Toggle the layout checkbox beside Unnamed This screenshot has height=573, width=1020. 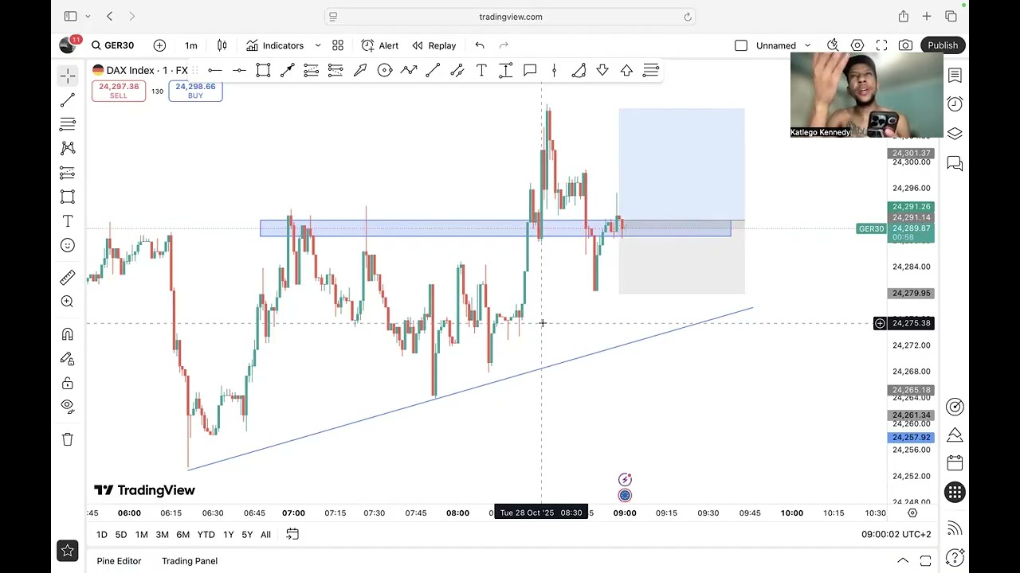tap(741, 45)
